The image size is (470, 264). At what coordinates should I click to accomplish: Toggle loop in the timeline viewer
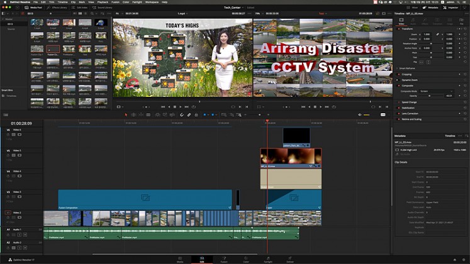pyautogui.click(x=333, y=107)
